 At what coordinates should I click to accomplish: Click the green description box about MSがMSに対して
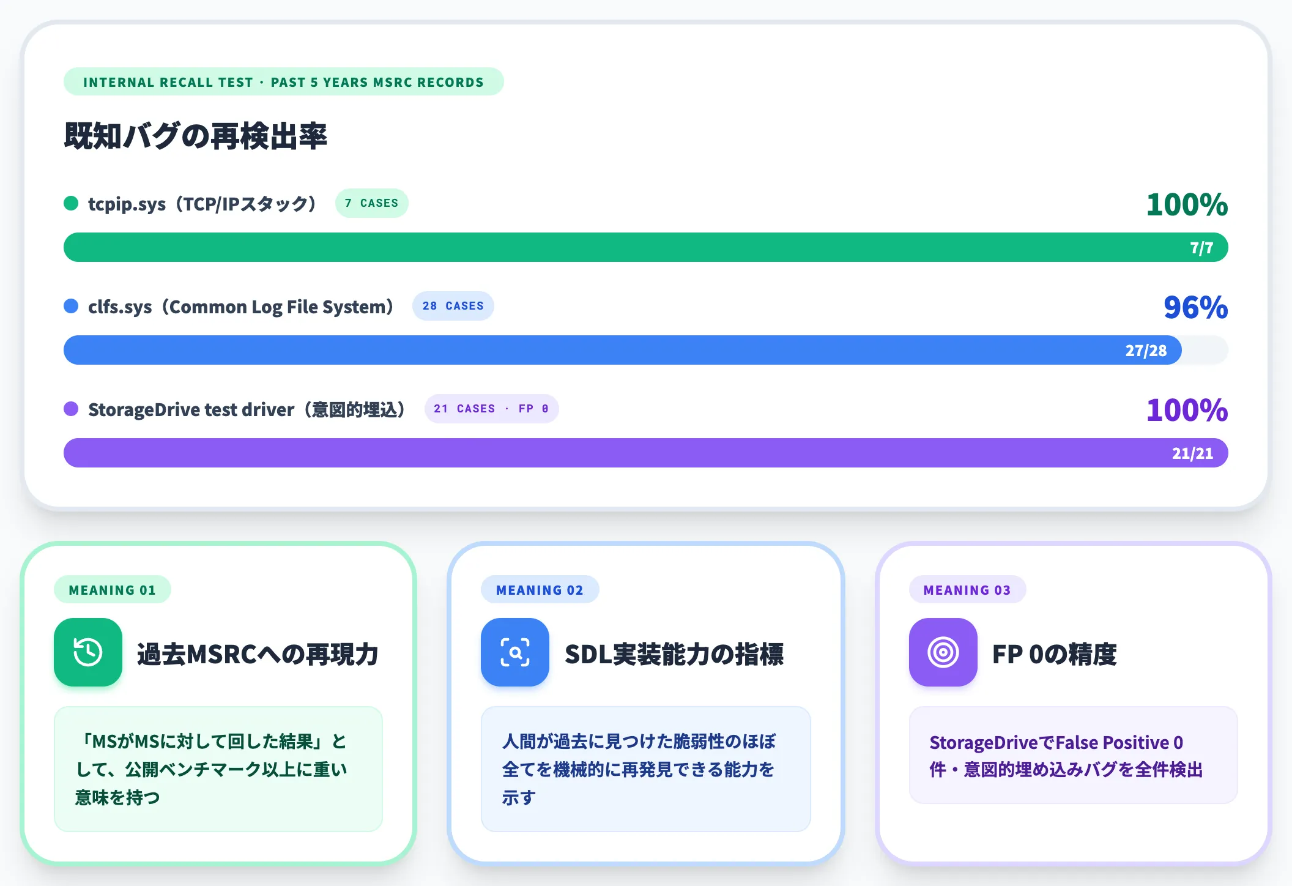coord(218,769)
